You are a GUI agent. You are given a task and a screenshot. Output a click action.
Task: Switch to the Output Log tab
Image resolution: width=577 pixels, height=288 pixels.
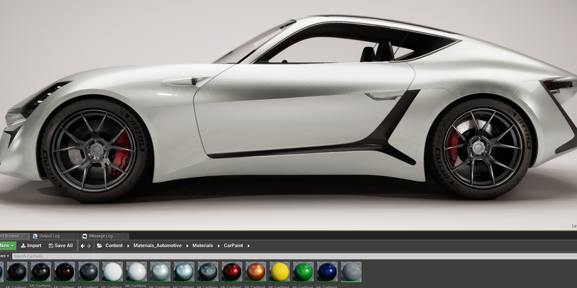pos(50,236)
